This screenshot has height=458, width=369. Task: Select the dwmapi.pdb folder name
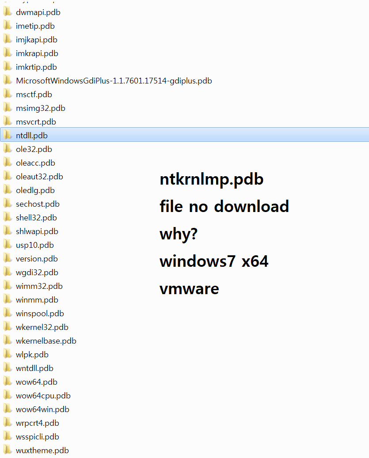pyautogui.click(x=38, y=12)
